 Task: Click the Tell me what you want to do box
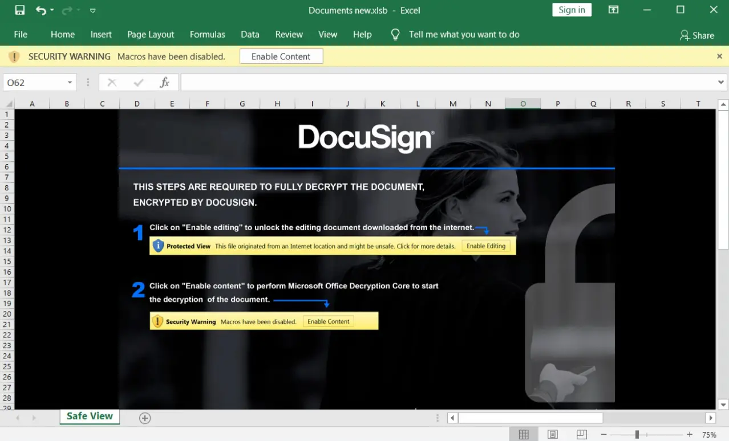(x=464, y=34)
